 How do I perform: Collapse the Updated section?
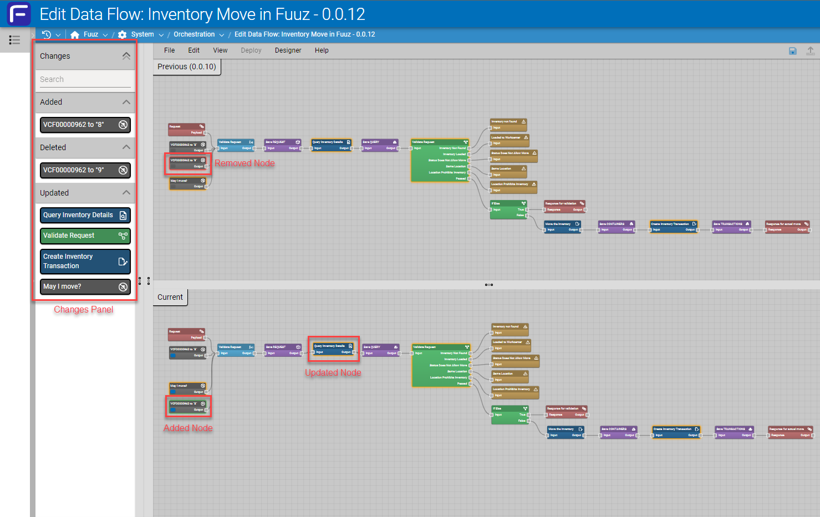(126, 193)
